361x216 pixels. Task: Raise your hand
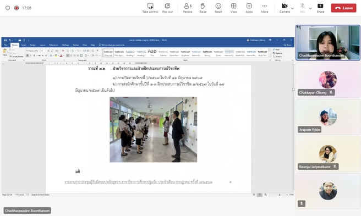[203, 8]
